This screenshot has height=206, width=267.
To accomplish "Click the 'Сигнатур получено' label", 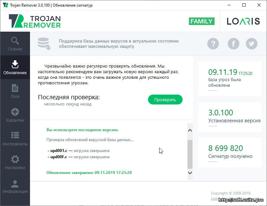I will 230,156.
